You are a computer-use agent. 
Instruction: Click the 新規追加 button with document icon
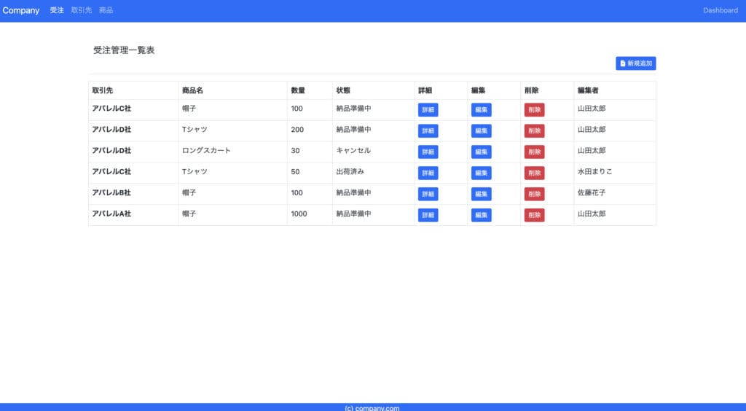(x=635, y=63)
